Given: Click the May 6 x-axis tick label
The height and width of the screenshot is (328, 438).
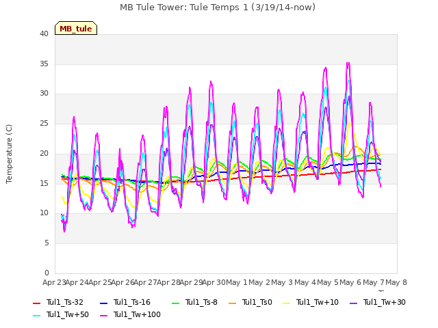Looking at the screenshot, I should point(350,282).
